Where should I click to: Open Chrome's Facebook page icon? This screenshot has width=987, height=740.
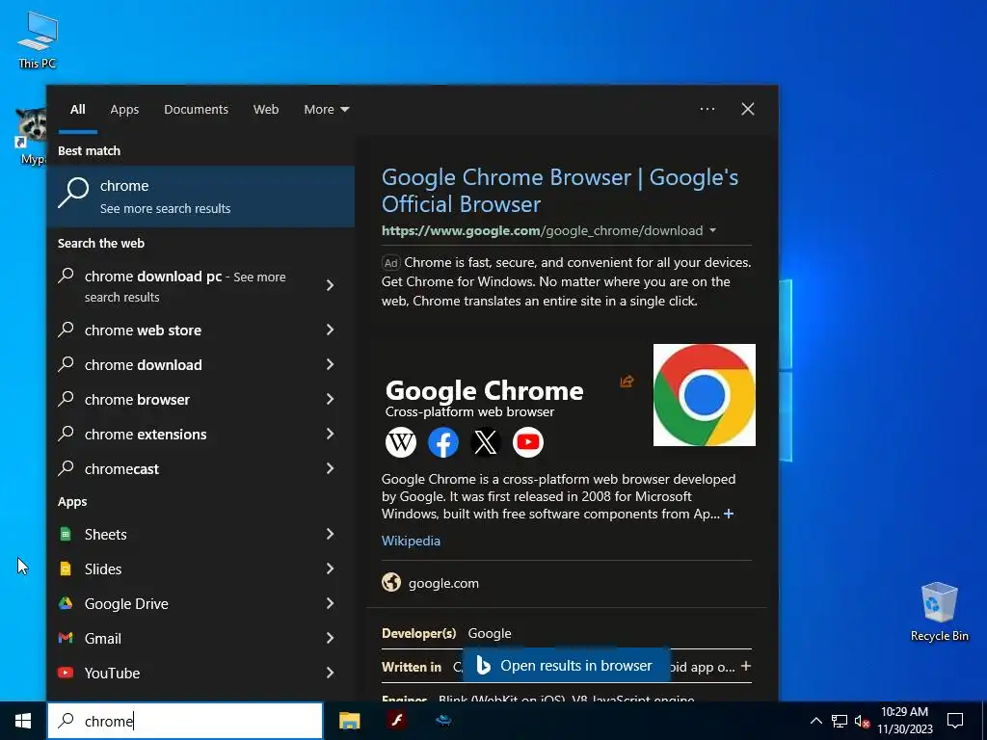(x=443, y=442)
